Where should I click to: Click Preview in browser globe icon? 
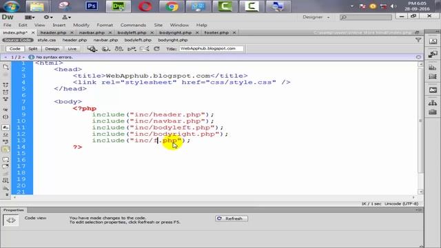[105, 49]
